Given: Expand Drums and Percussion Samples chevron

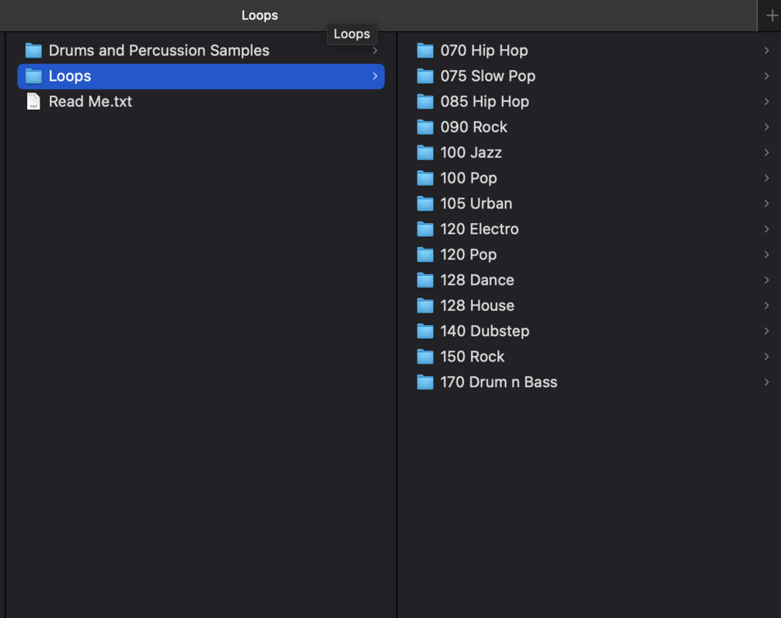Looking at the screenshot, I should pyautogui.click(x=375, y=51).
